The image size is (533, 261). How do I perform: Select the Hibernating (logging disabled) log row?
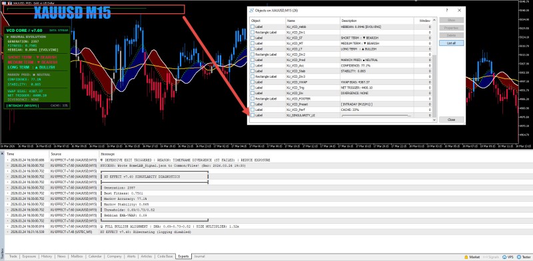268,232
